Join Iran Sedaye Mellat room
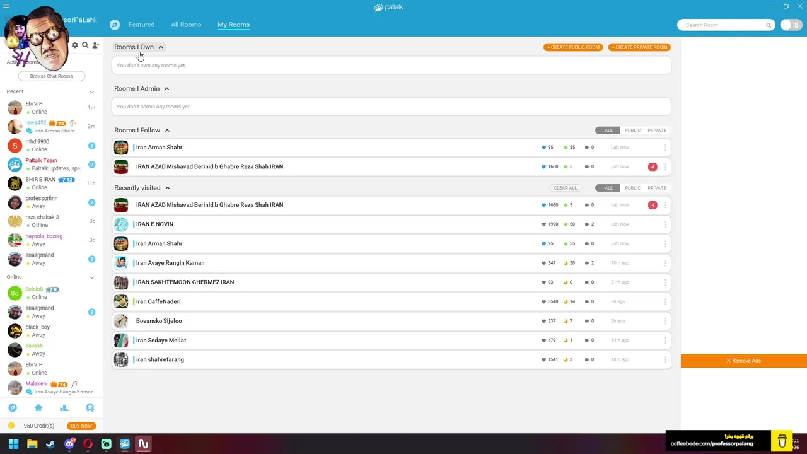Viewport: 807px width, 454px height. tap(391, 340)
